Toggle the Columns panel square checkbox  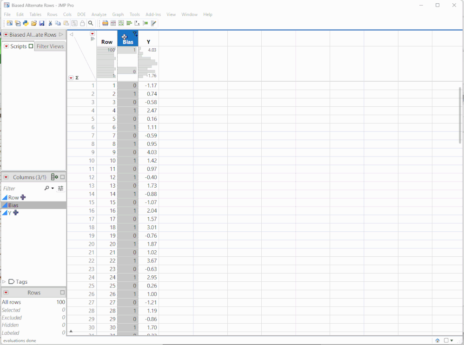[x=62, y=177]
